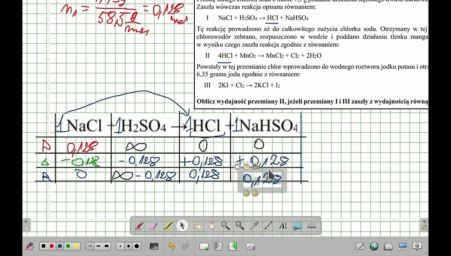Select the yellow Highlighter tool
The height and width of the screenshot is (256, 451).
coord(168,226)
